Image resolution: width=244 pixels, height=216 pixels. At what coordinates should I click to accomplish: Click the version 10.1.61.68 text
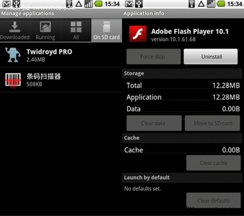173,39
